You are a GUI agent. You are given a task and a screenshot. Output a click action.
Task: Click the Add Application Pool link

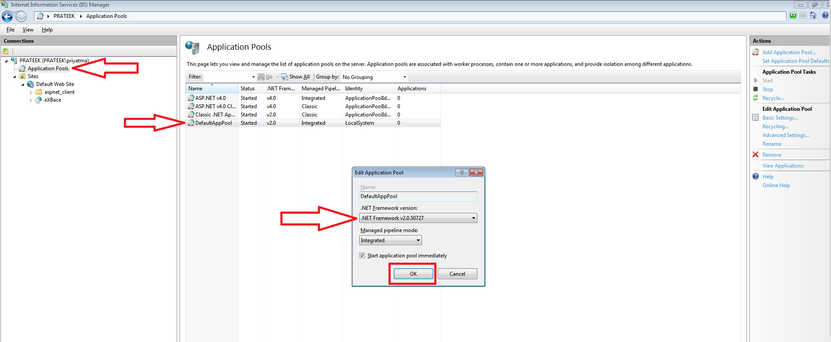coord(789,52)
